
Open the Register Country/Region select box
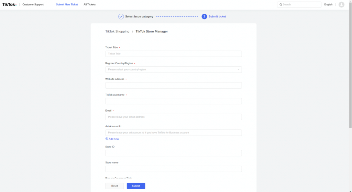174,69
